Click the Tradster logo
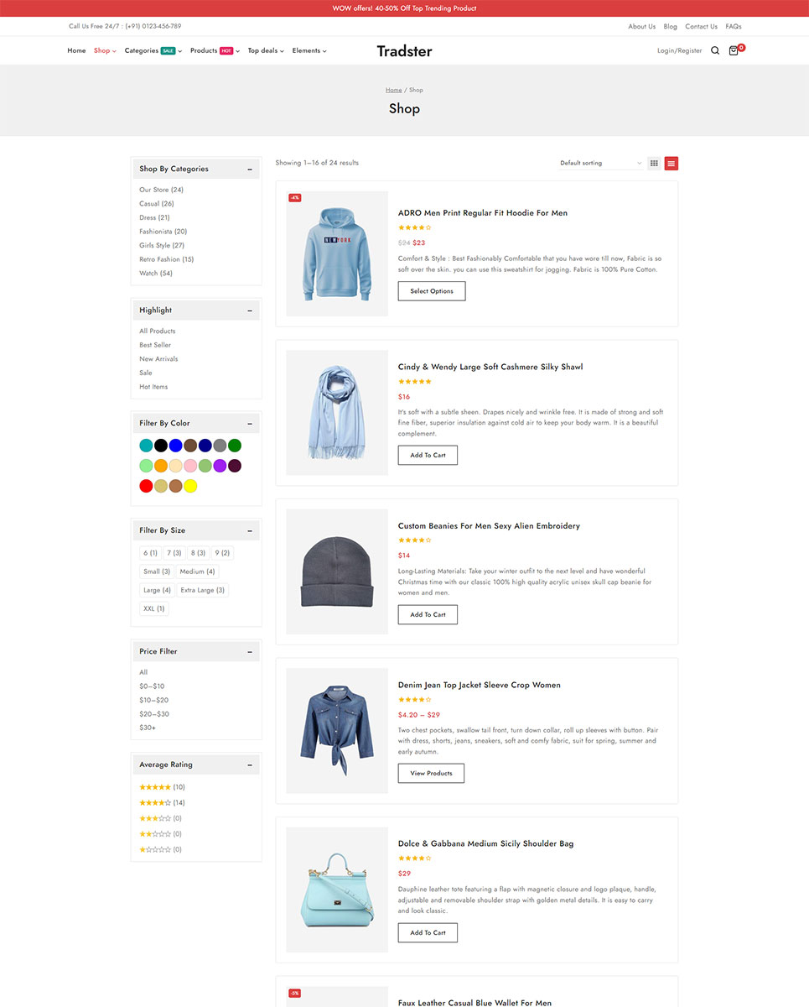 [404, 51]
